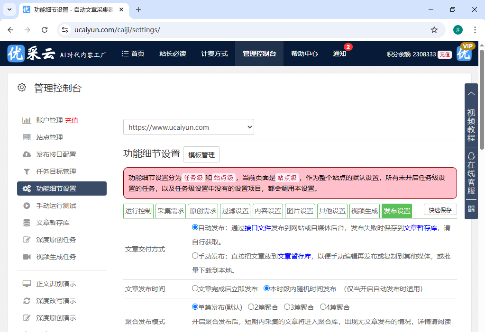Open the website URL dropdown
The height and width of the screenshot is (332, 485).
click(x=189, y=127)
